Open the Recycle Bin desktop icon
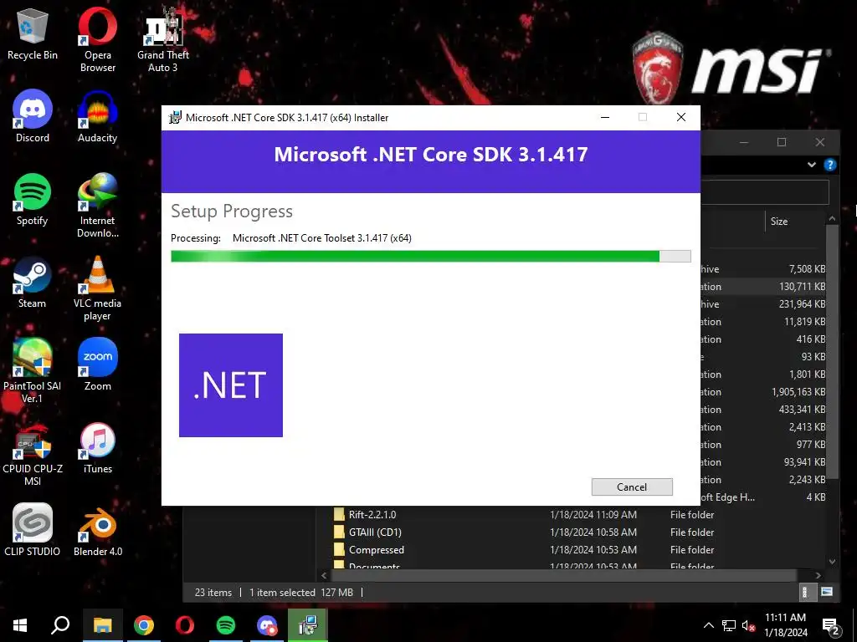Screen dimensions: 857x642 [33, 33]
